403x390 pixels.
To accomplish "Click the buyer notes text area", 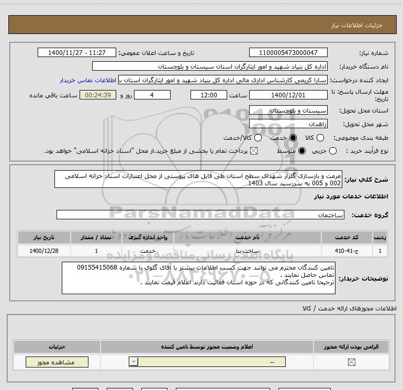I will click(198, 278).
